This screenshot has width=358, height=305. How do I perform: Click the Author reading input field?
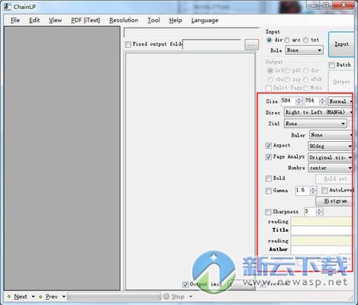tap(321, 240)
